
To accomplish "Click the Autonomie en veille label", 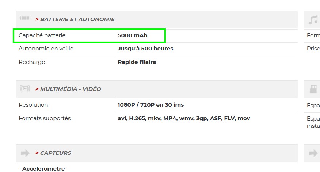I will point(46,49).
